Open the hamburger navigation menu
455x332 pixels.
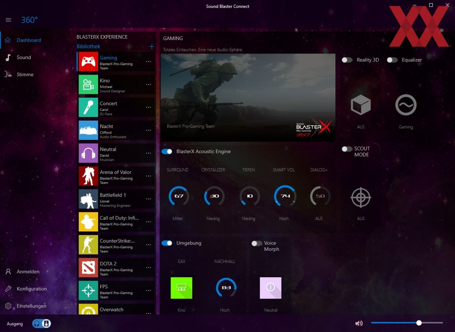pos(8,20)
